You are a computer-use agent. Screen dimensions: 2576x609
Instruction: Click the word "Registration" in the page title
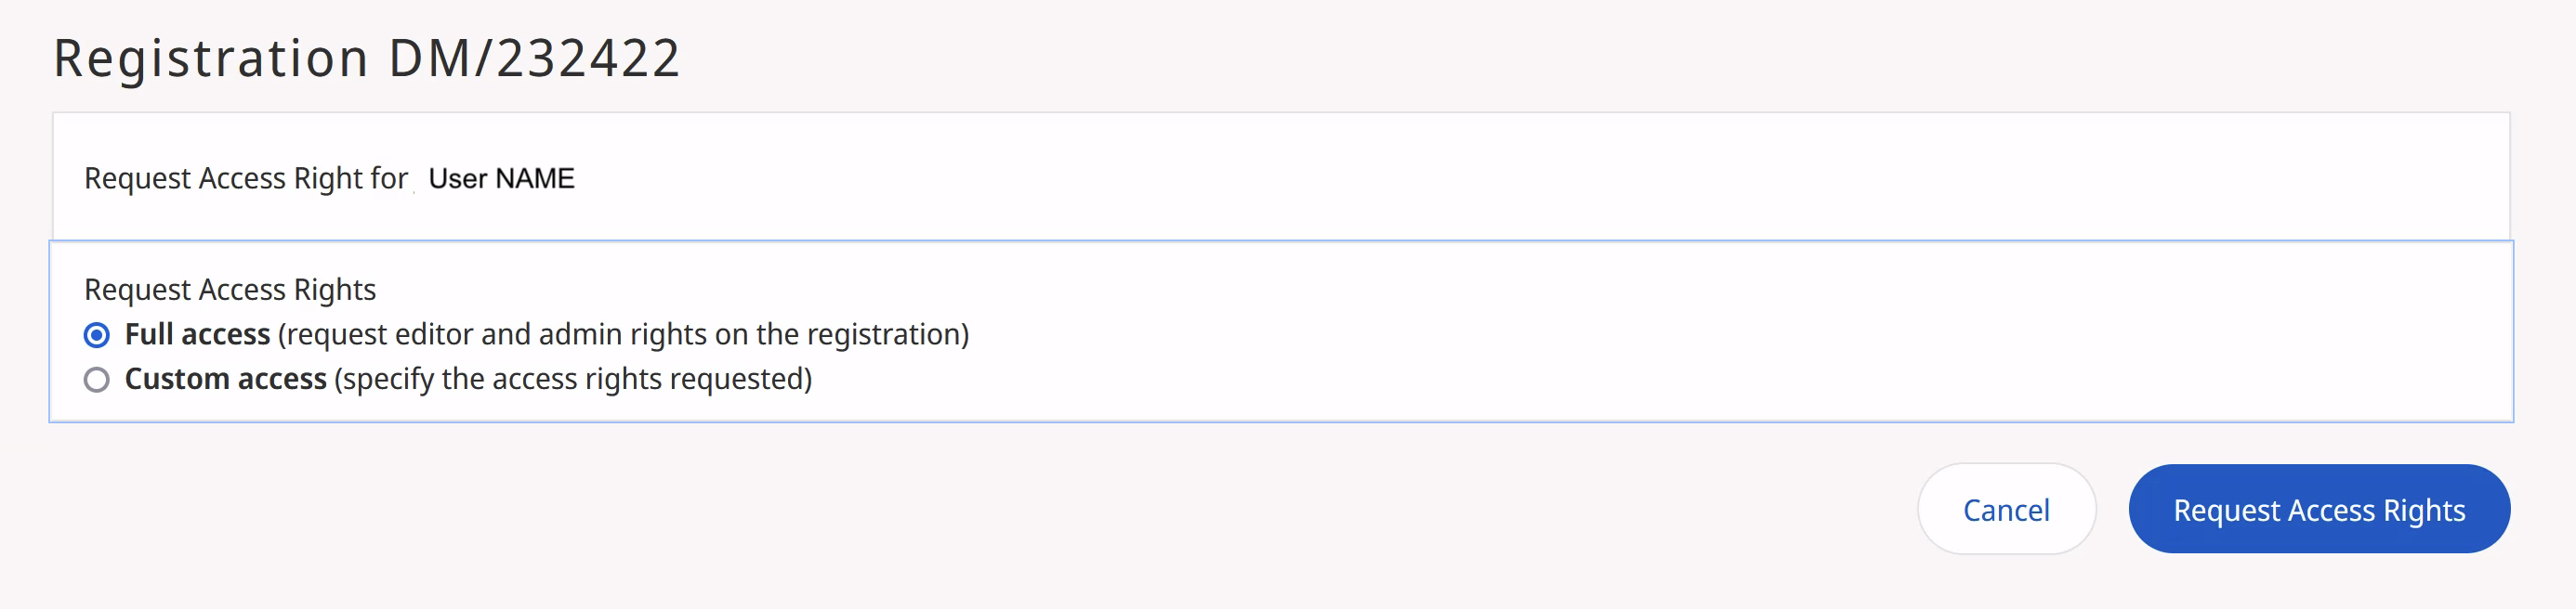point(211,58)
